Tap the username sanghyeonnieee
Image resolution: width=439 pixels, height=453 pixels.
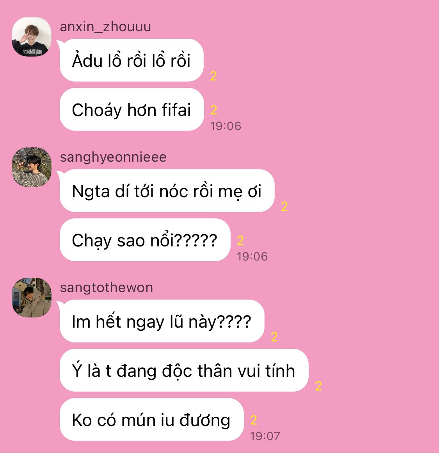(x=113, y=157)
